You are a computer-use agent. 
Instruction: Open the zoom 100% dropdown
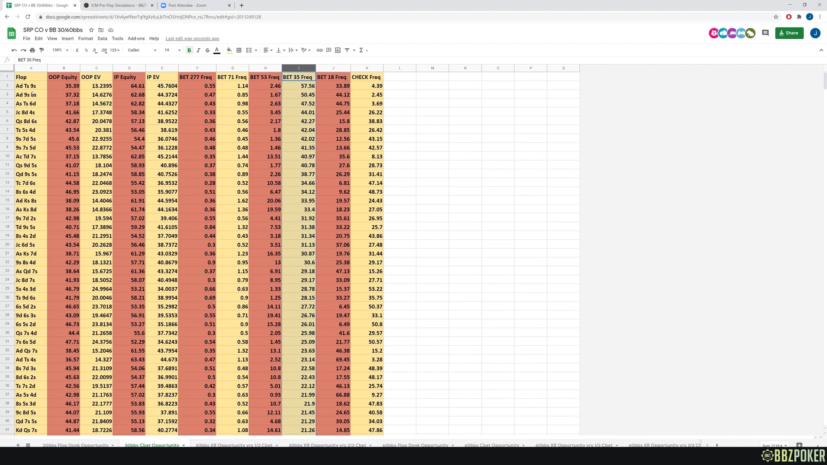click(x=60, y=50)
